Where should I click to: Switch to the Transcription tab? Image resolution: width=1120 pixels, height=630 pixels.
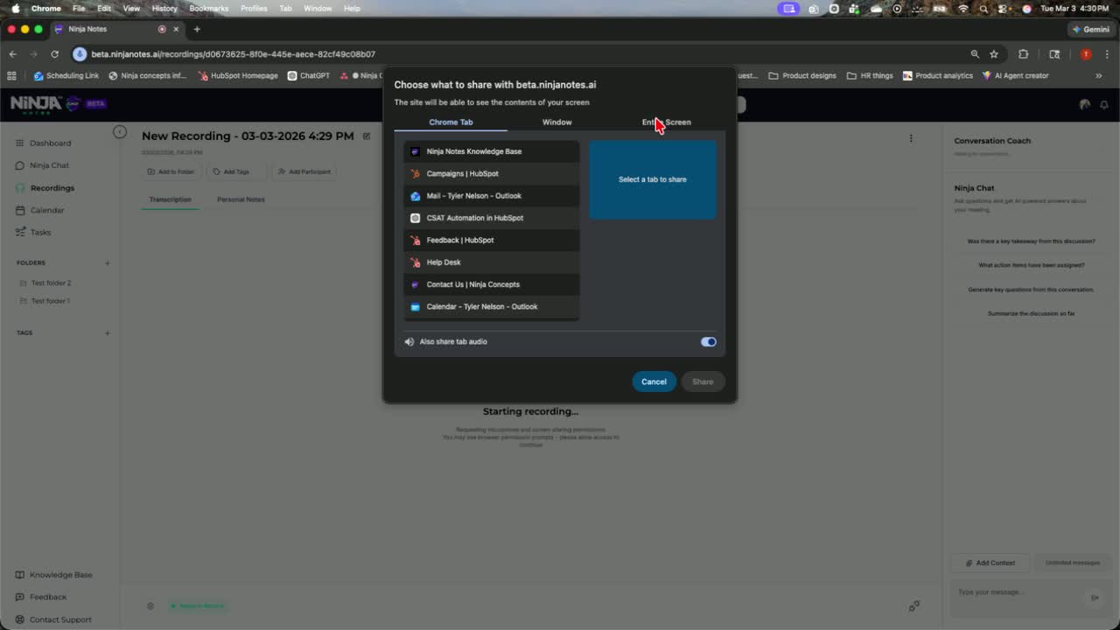click(x=170, y=199)
